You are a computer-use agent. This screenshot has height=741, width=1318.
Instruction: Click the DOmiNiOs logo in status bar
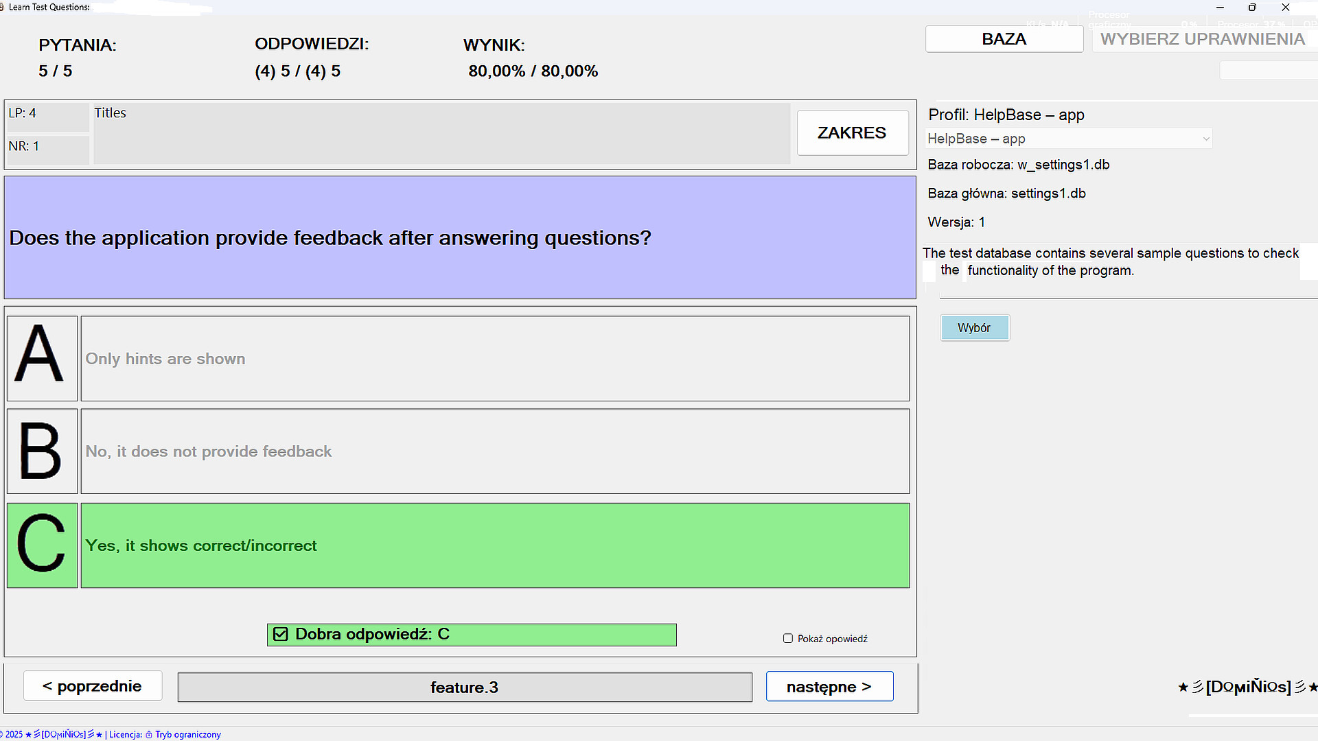[65, 733]
